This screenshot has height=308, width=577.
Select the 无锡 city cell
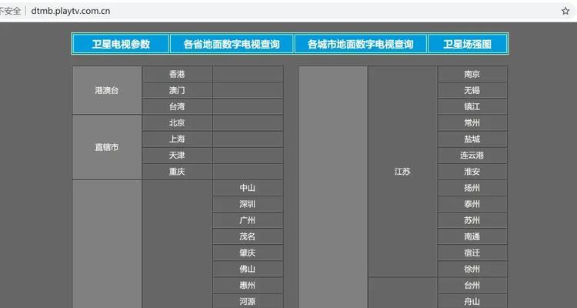pos(472,90)
